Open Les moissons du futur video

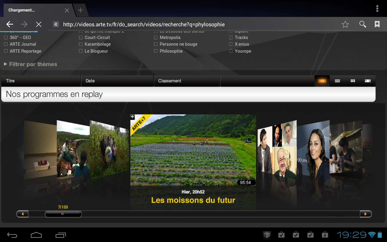tap(193, 200)
